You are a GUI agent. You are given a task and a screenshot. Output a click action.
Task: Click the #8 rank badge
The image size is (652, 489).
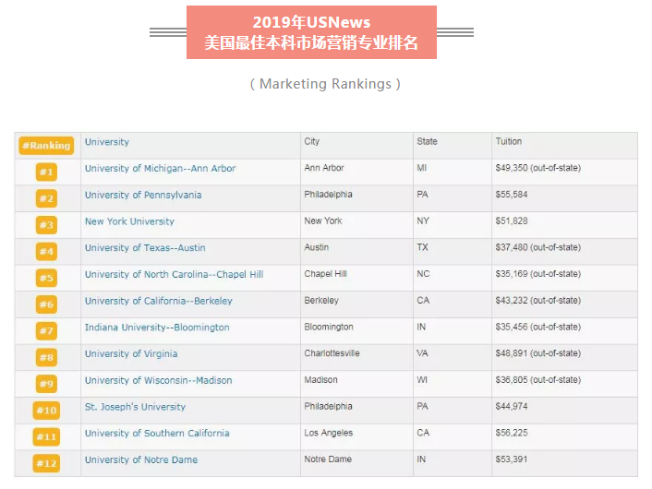point(46,357)
